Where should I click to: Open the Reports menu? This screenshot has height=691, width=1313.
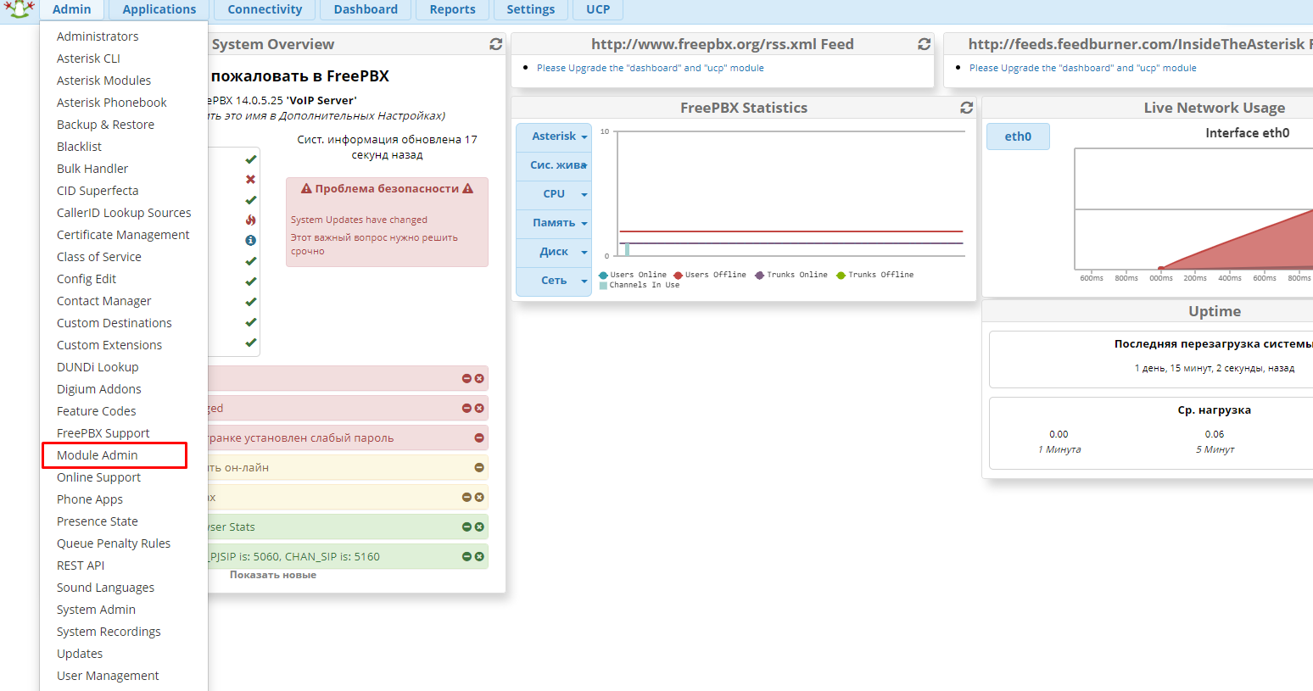click(x=452, y=9)
